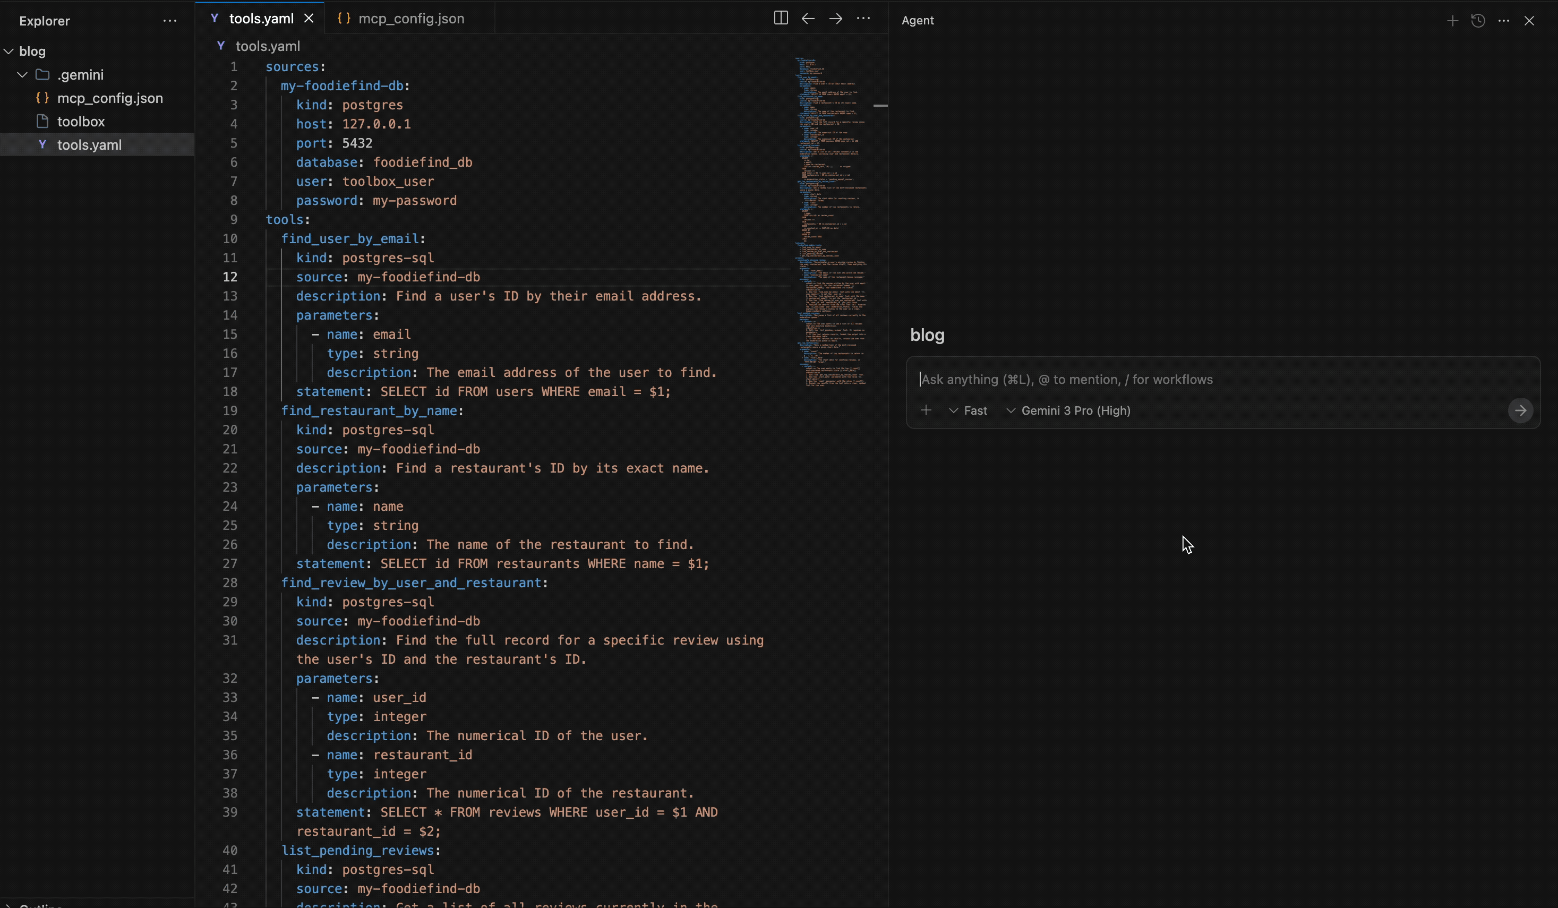The image size is (1558, 908).
Task: Collapse the blog root folder
Action: tap(8, 52)
